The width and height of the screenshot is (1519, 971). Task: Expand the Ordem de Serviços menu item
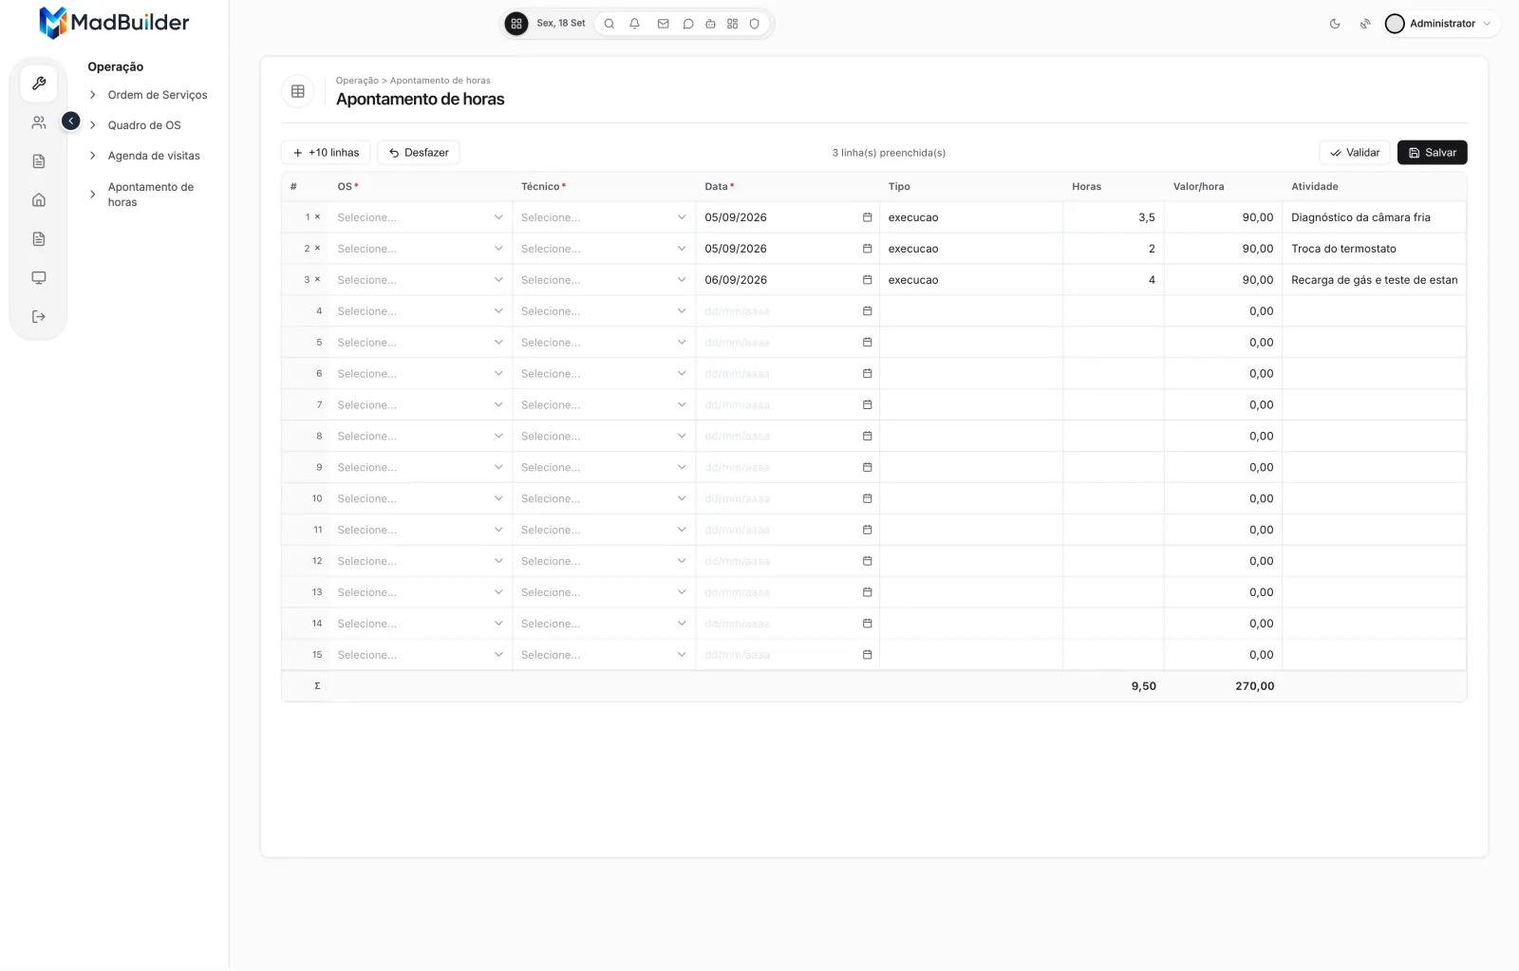[148, 95]
